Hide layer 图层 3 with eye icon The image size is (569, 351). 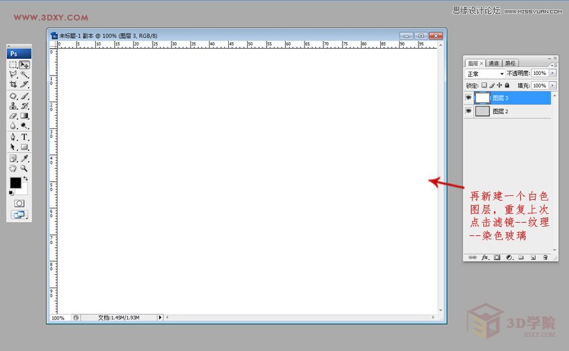coord(469,98)
